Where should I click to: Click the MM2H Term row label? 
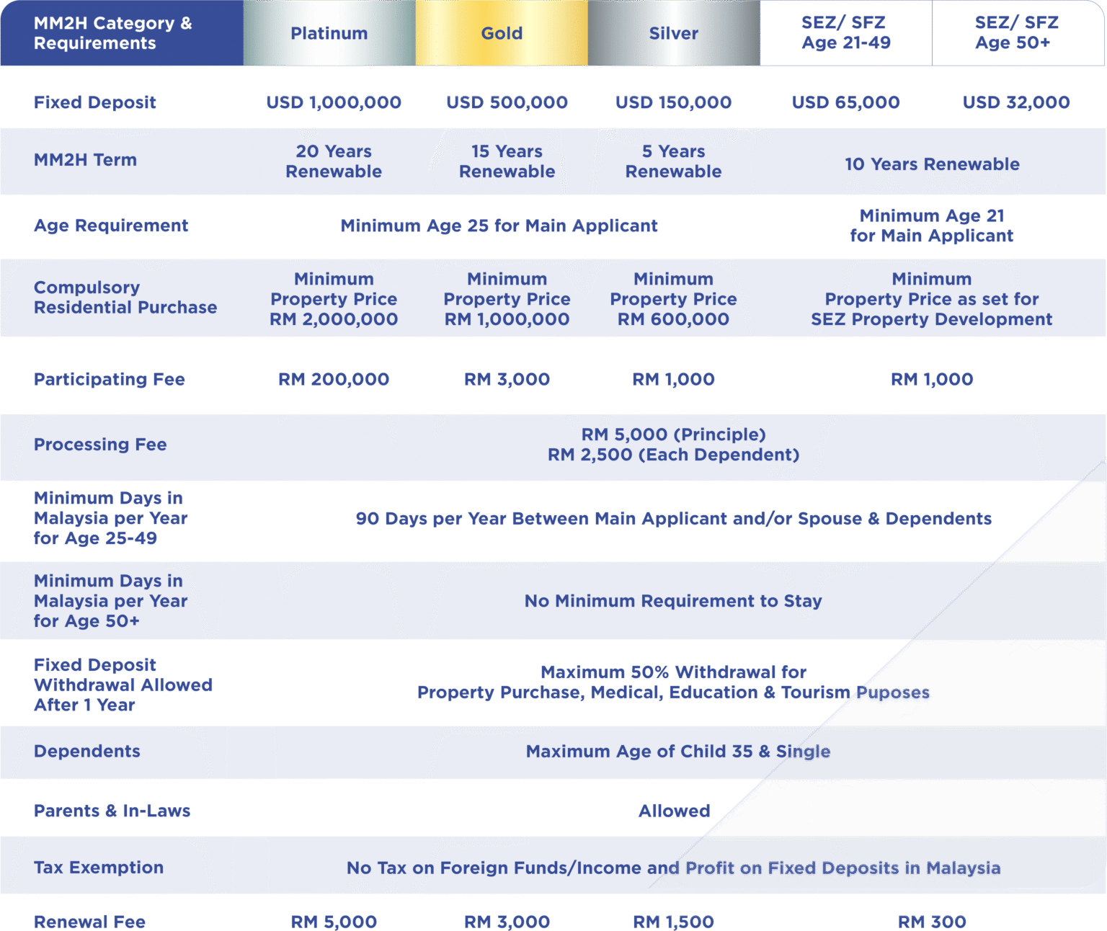[x=85, y=161]
